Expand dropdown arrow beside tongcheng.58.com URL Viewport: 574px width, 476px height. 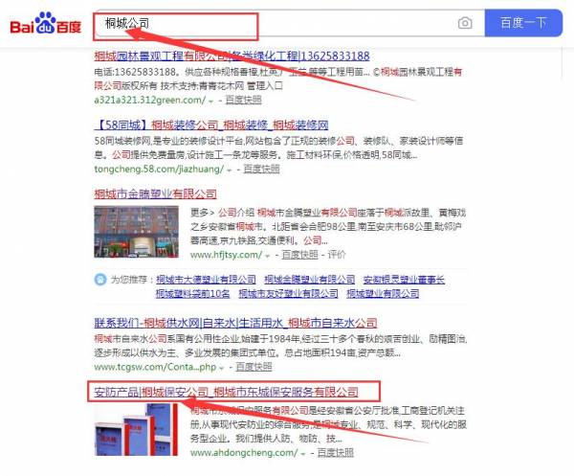coord(231,169)
